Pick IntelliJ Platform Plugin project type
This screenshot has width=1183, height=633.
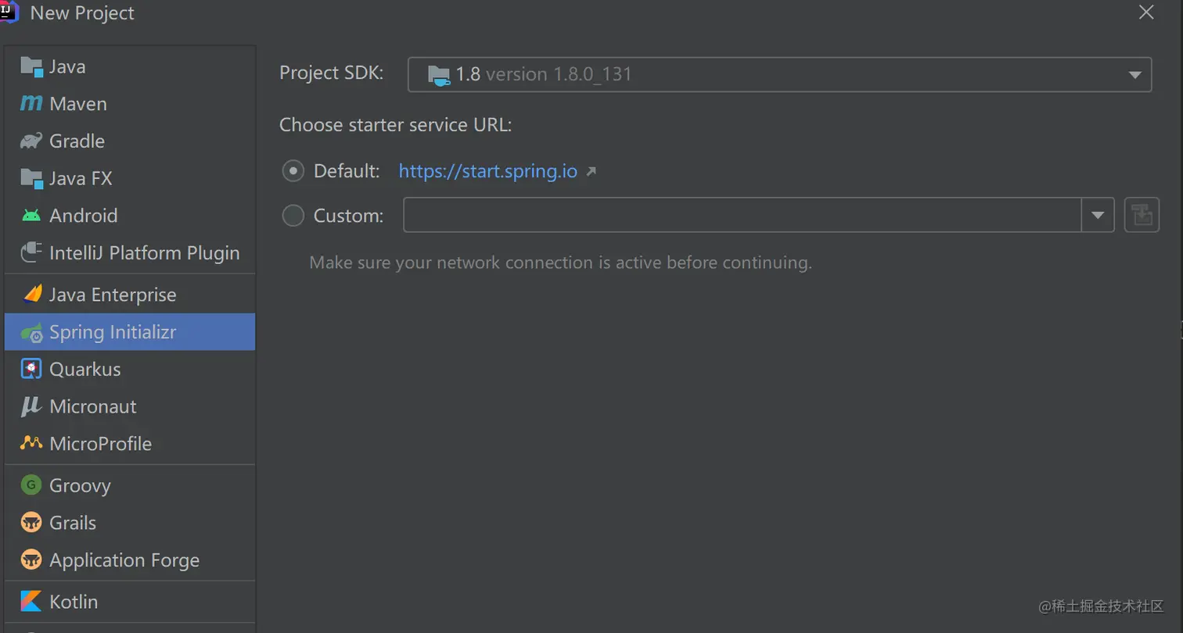144,253
